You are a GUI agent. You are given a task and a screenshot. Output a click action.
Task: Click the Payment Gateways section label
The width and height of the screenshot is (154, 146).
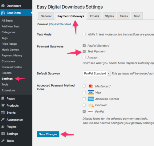[50, 47]
